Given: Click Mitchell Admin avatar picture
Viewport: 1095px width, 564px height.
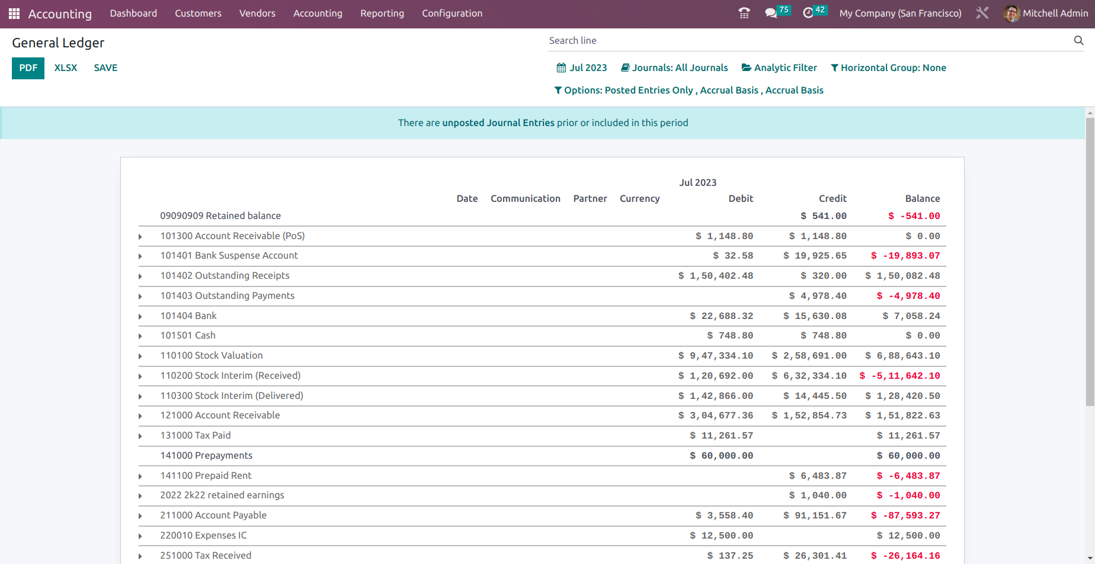Looking at the screenshot, I should [1011, 14].
